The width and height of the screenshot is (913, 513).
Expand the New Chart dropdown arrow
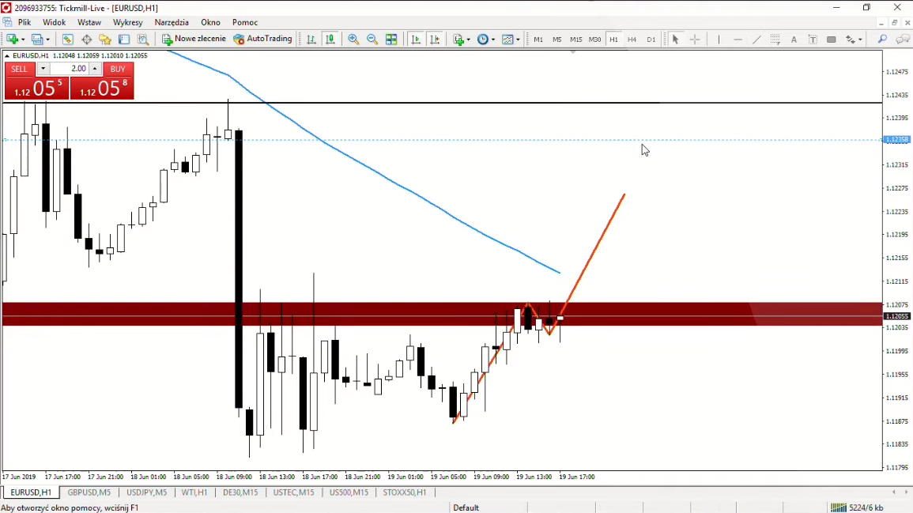coord(23,40)
